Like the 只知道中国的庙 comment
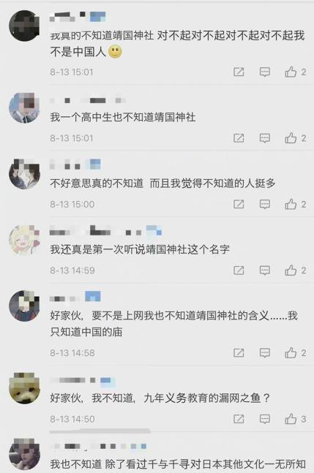This screenshot has height=473, width=314. point(295,352)
